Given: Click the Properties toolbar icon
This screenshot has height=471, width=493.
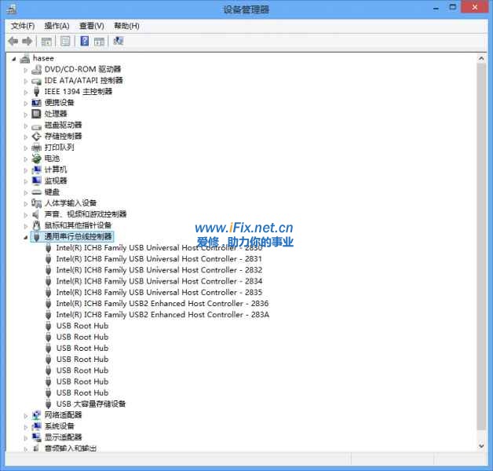Looking at the screenshot, I should coord(65,41).
